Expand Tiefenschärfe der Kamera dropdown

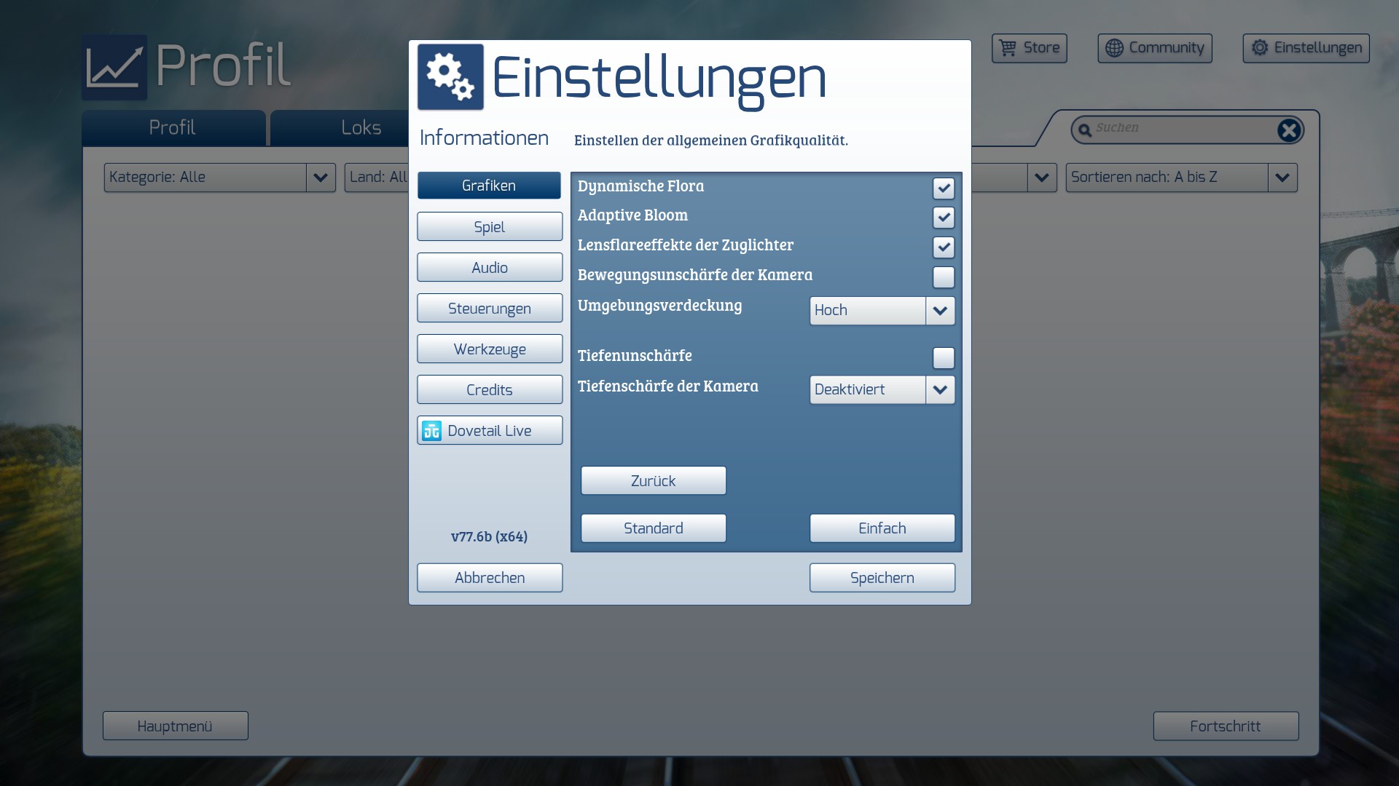click(940, 390)
